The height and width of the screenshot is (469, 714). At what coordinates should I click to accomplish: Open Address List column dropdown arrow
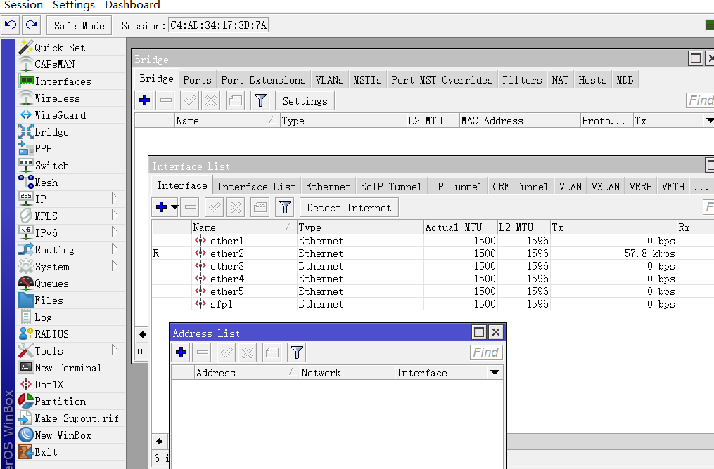[495, 373]
